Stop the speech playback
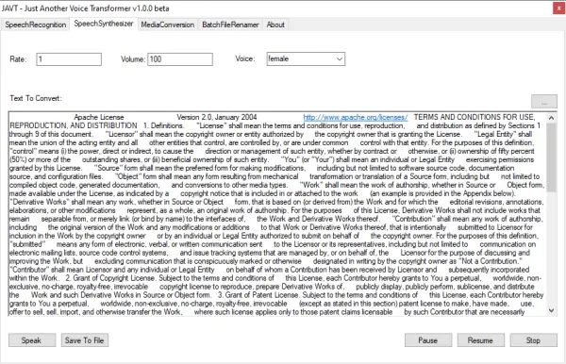This screenshot has height=364, width=566. (x=533, y=340)
